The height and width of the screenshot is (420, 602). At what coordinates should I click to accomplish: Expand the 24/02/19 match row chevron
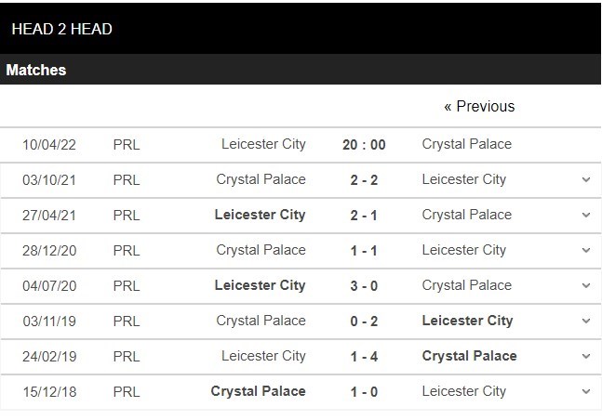586,356
